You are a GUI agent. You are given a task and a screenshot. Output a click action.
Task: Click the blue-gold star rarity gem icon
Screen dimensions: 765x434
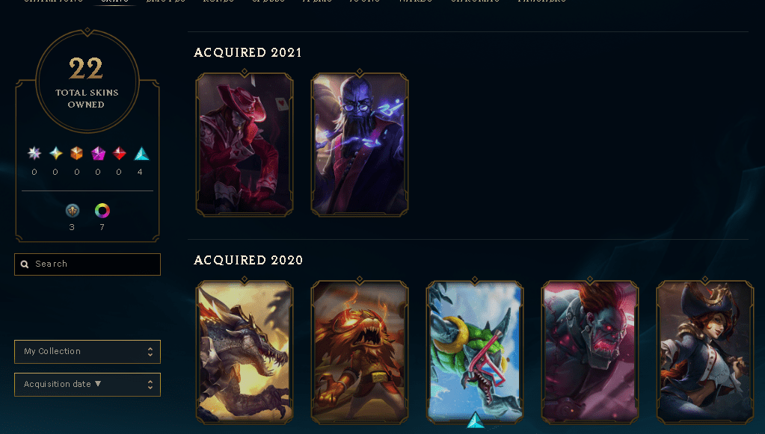[x=55, y=153]
